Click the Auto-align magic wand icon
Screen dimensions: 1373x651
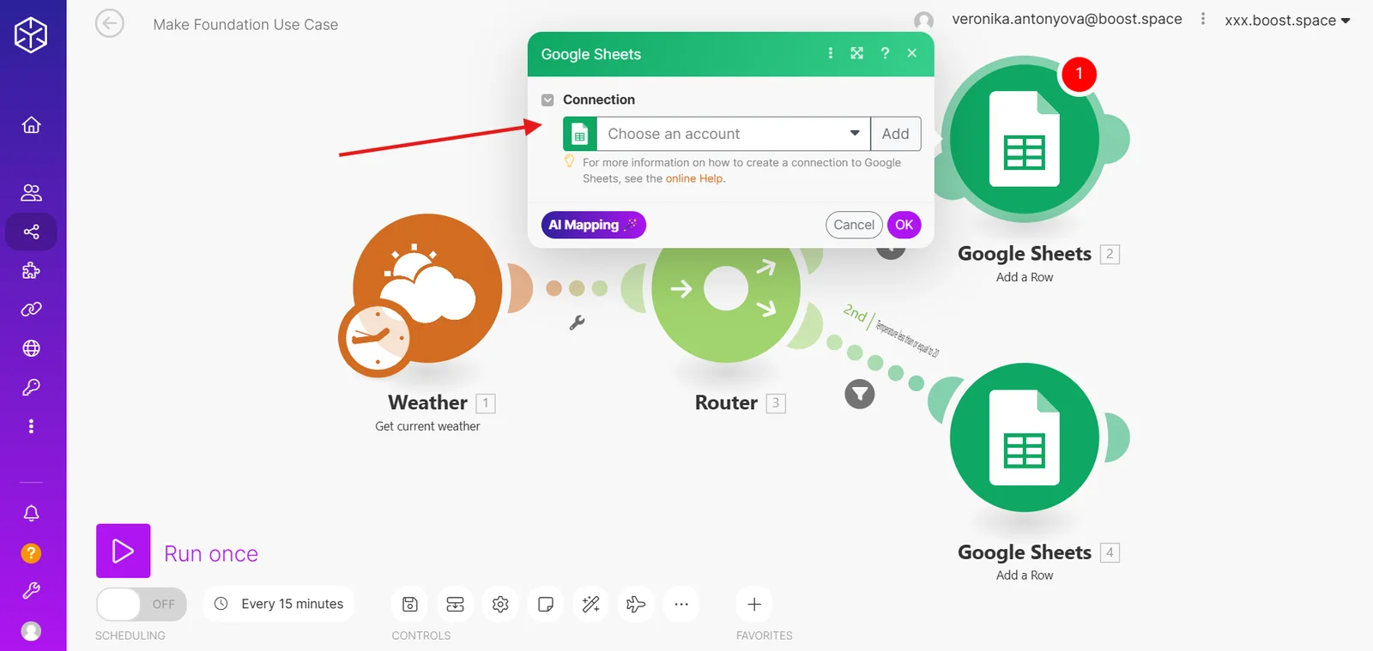click(591, 604)
